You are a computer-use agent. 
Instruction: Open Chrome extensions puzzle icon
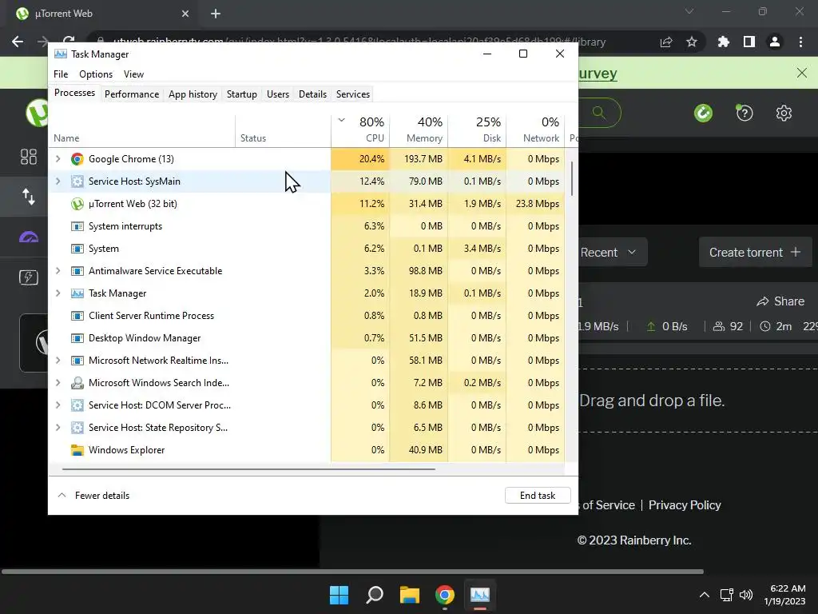(724, 42)
